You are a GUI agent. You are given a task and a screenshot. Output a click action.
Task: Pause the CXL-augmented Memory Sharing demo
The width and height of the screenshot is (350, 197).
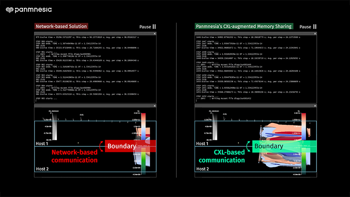pyautogui.click(x=308, y=27)
